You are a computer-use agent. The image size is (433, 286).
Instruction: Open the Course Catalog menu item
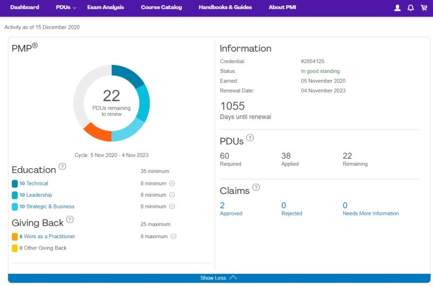coord(161,8)
